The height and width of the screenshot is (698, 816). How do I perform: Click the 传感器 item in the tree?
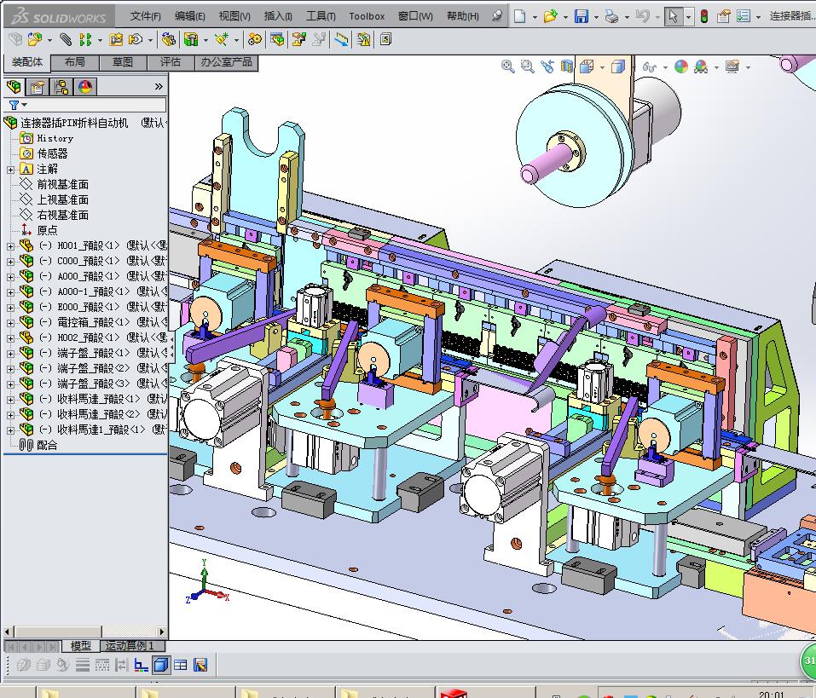pyautogui.click(x=53, y=153)
